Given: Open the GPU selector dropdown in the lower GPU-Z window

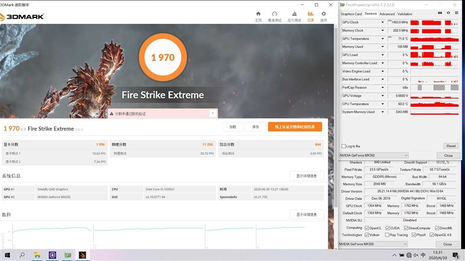Looking at the screenshot, I should tap(373, 244).
